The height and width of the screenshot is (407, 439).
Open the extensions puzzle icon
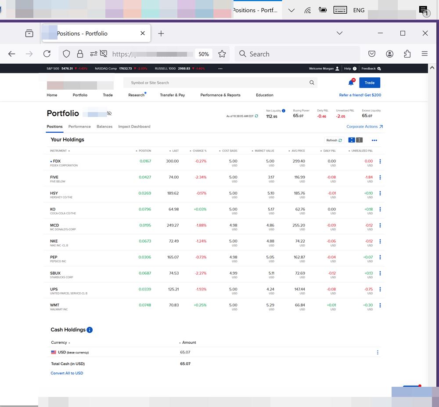coord(407,54)
